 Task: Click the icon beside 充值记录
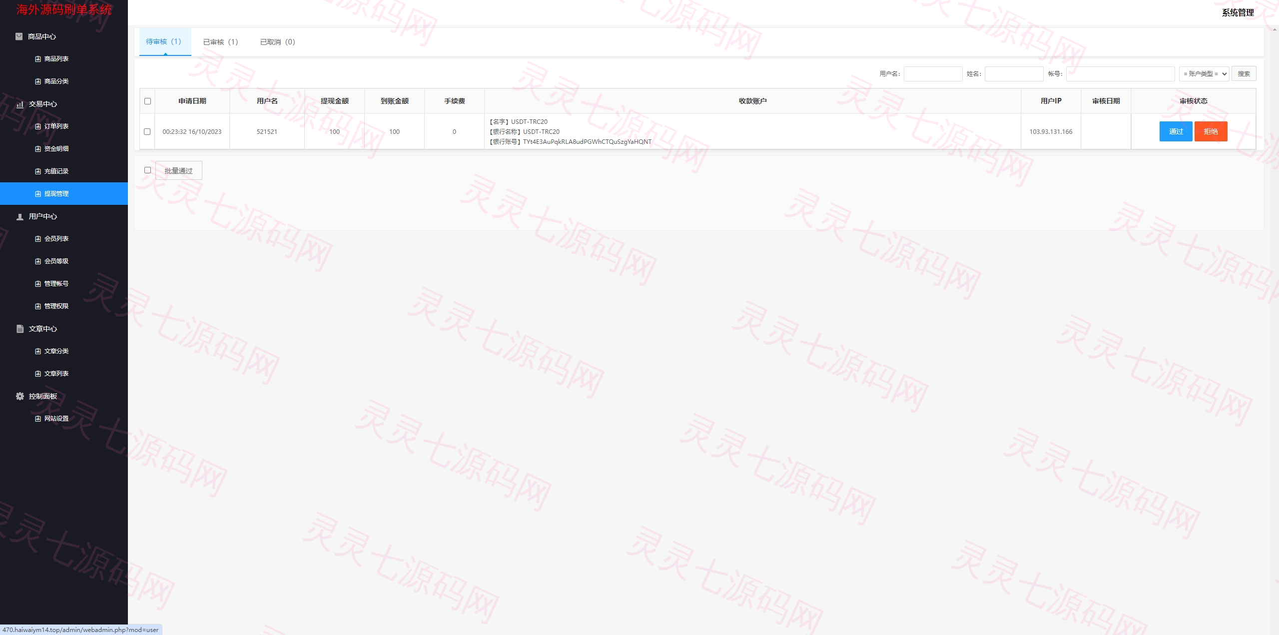(x=38, y=171)
